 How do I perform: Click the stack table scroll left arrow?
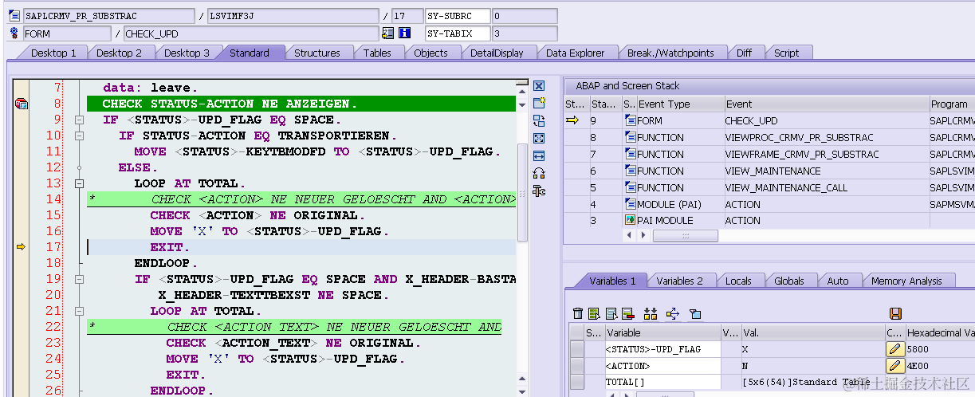[x=630, y=236]
